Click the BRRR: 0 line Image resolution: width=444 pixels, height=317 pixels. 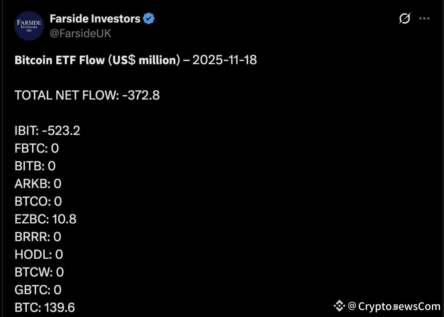point(38,237)
